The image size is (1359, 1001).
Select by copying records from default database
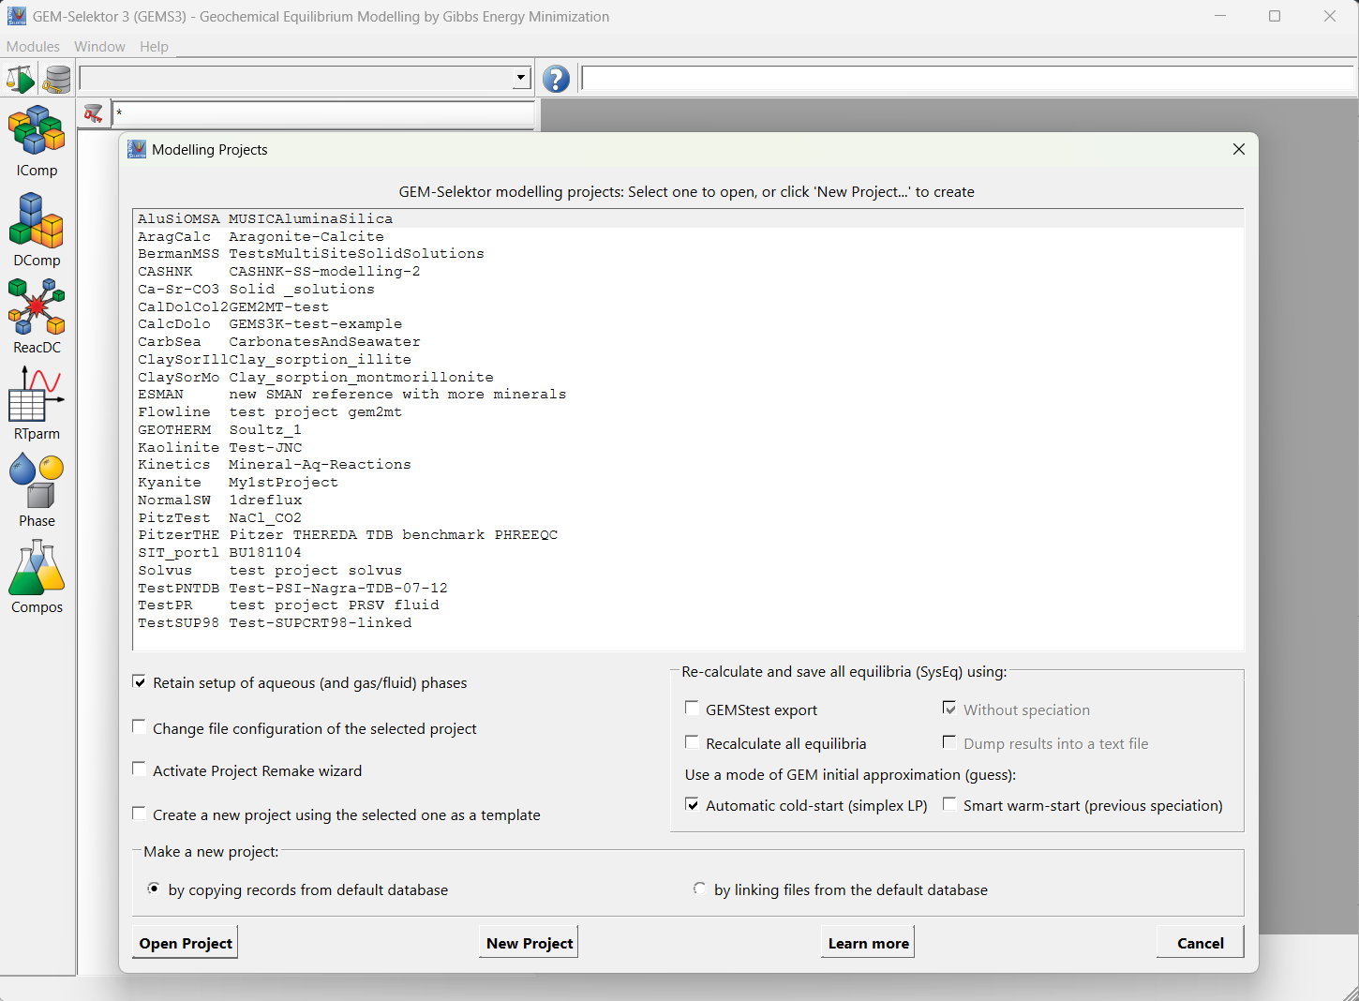click(x=154, y=889)
